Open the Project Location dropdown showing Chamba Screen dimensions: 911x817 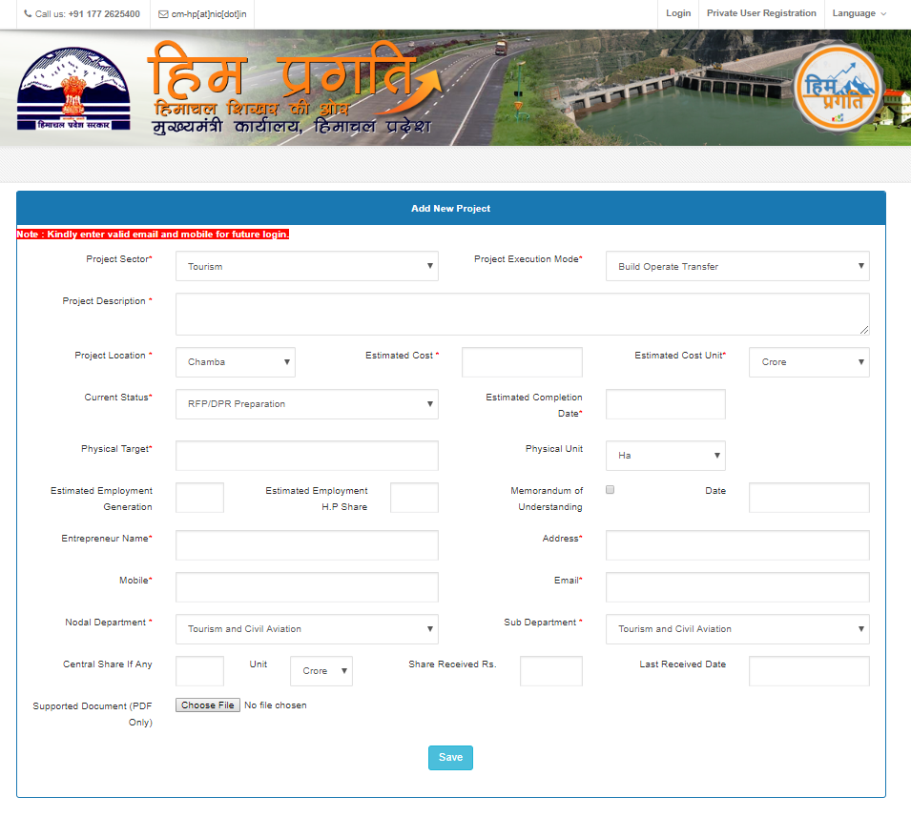point(235,362)
